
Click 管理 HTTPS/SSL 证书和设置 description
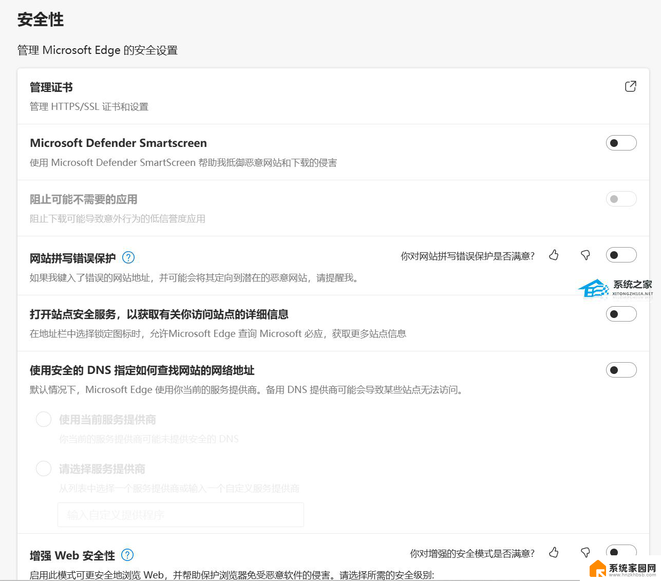coord(89,107)
